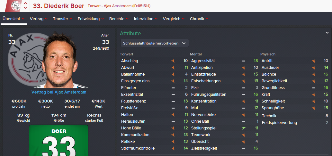
Task: Click the trend arrow beside Antritt
Action: click(313, 61)
